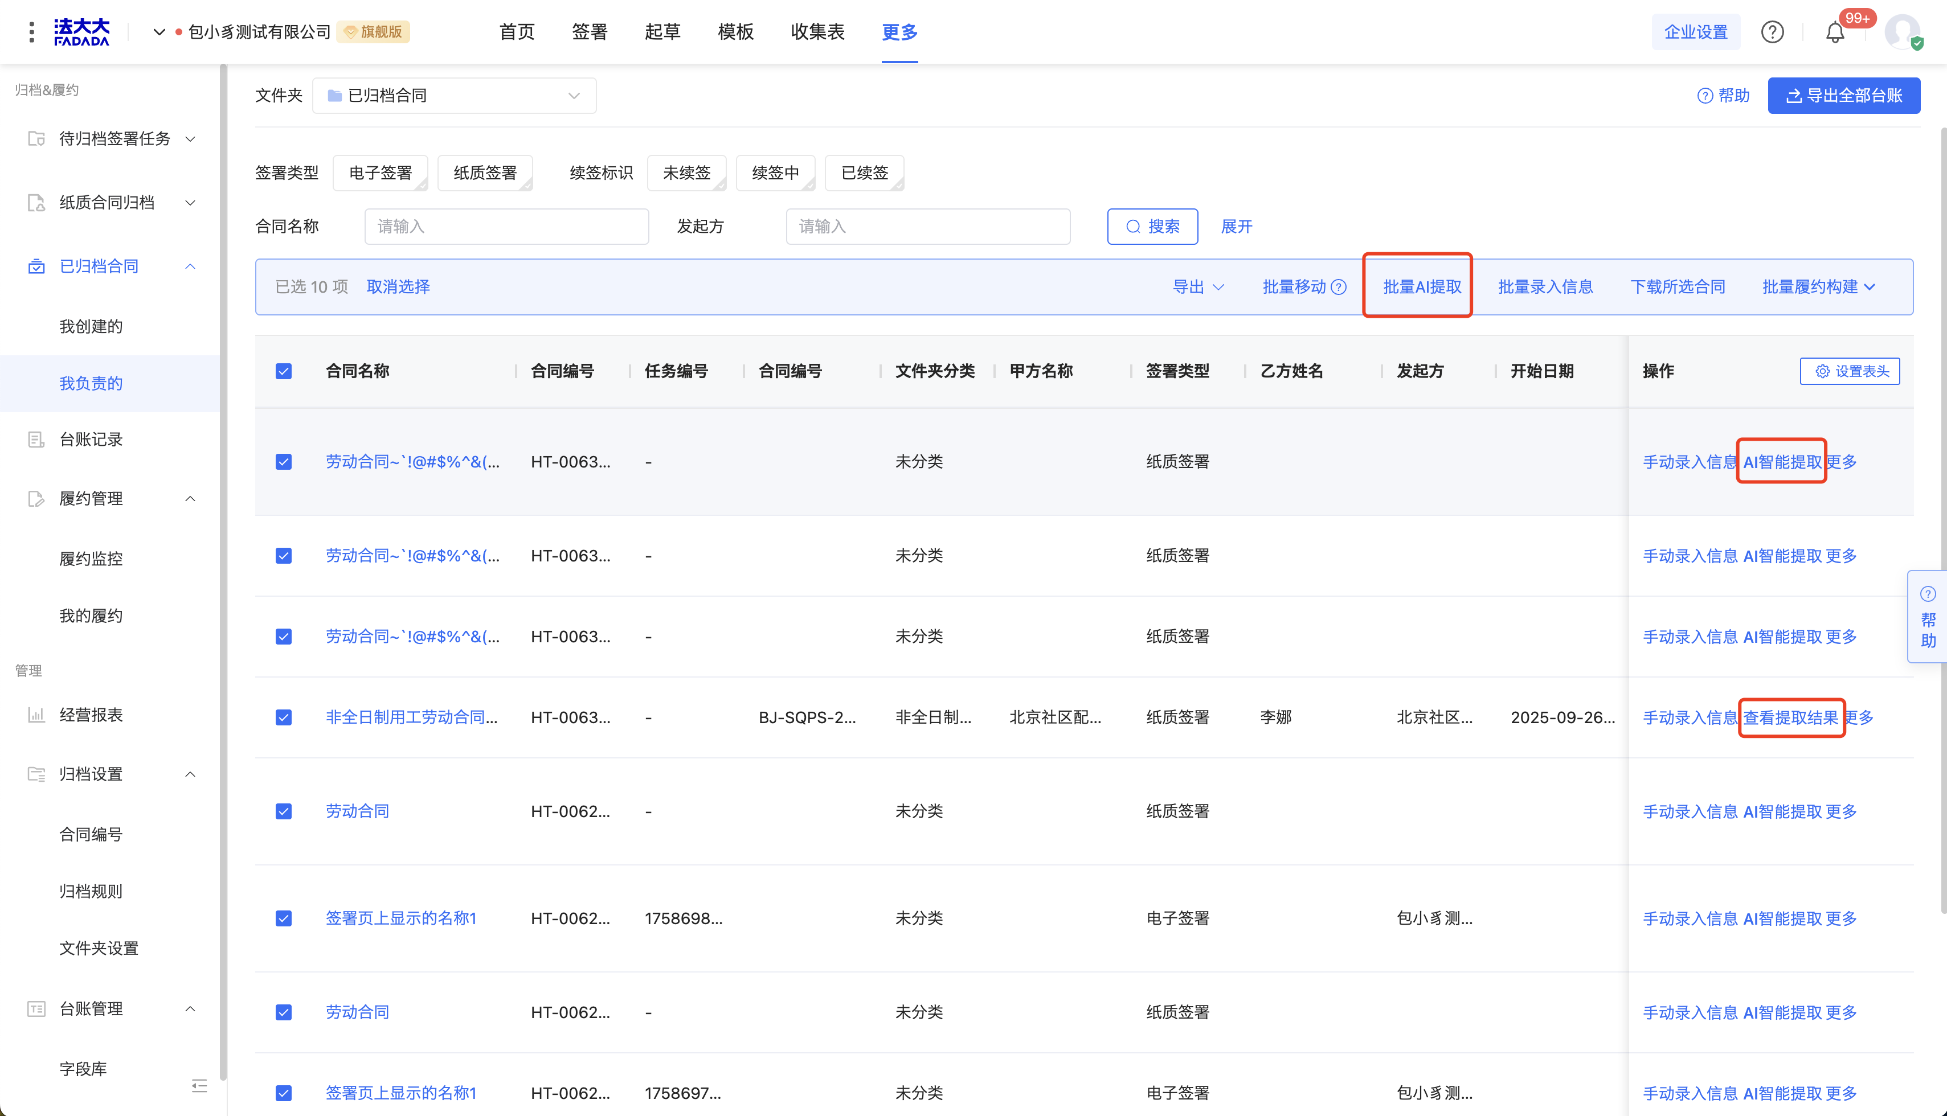Screen dimensions: 1947x1116
Task: Open the help question mark icon in header
Action: [1772, 32]
